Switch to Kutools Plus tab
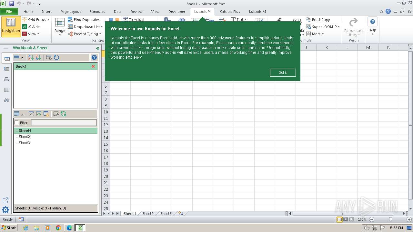This screenshot has width=413, height=232. pos(230,12)
